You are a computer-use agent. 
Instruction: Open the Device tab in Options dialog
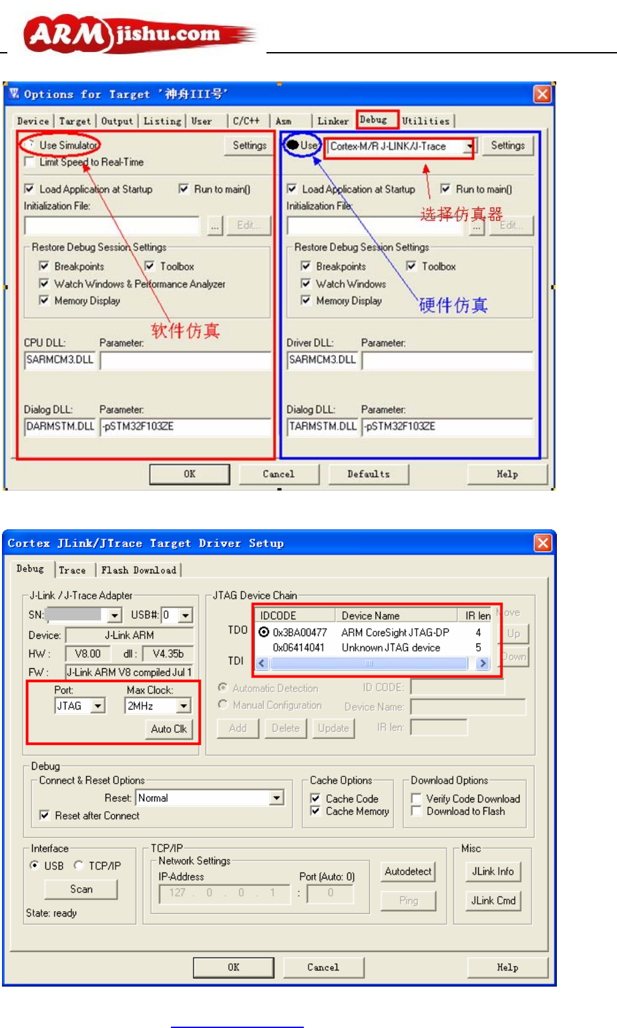pos(33,121)
